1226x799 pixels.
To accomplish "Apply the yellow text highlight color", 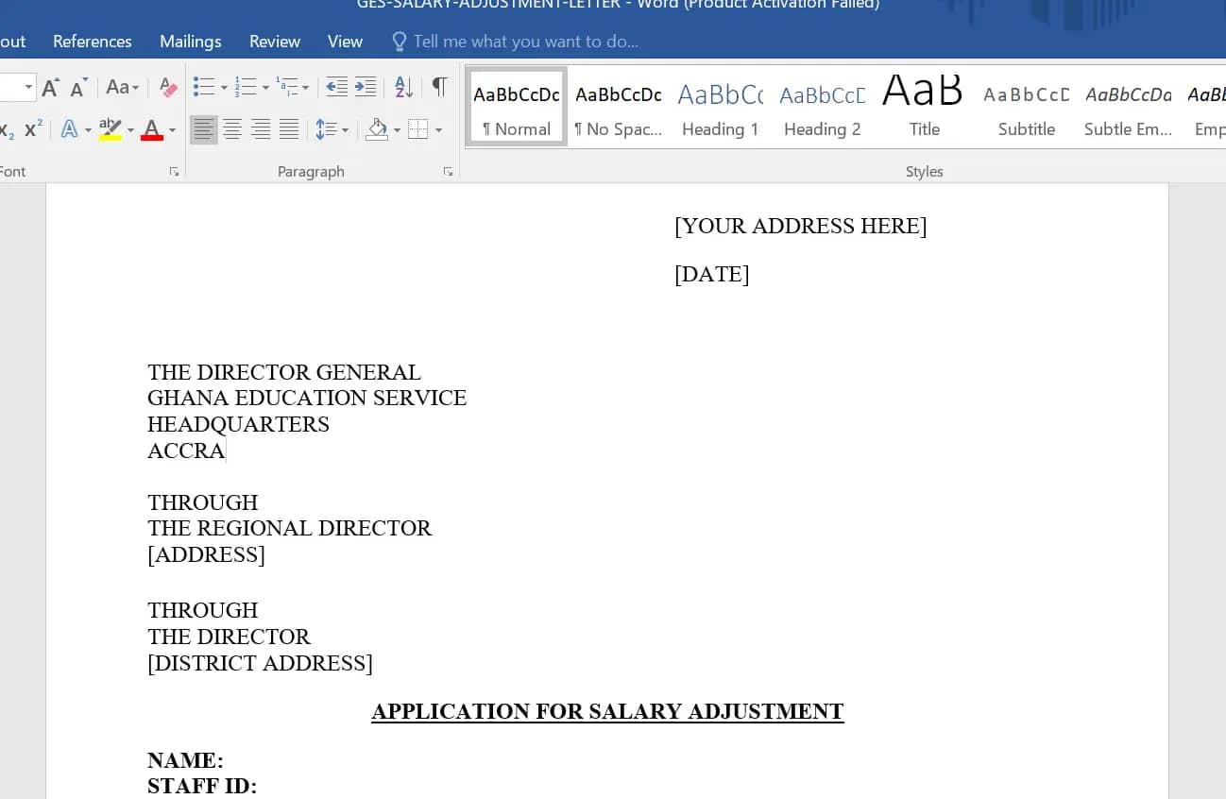I will [111, 129].
